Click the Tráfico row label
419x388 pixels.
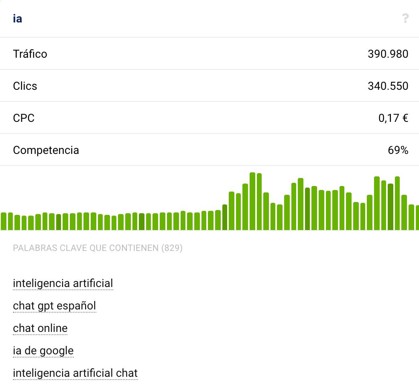click(x=30, y=54)
